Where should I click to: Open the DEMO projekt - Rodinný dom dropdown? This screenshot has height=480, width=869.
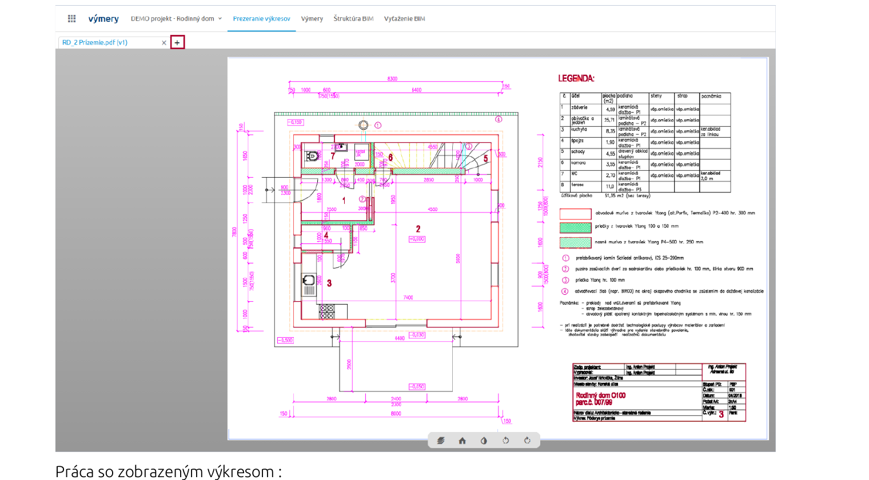(x=176, y=18)
